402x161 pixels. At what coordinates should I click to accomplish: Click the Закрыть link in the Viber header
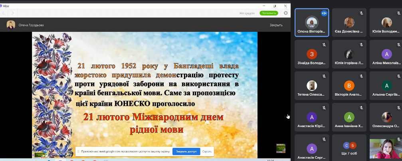click(276, 25)
